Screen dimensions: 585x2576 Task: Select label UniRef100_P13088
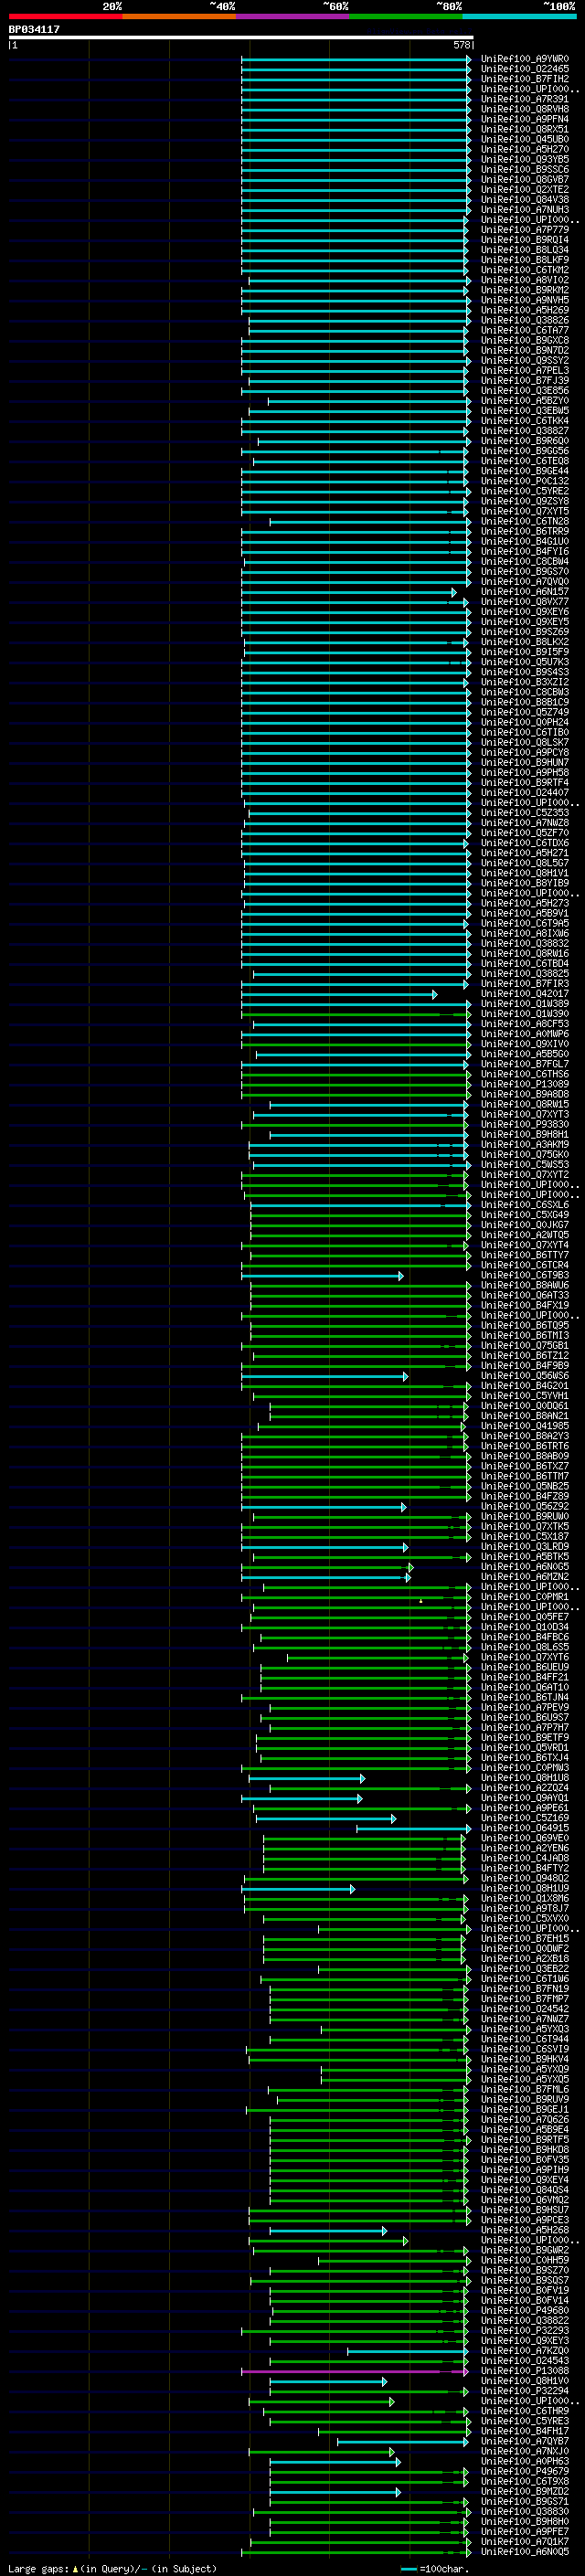coord(525,2371)
